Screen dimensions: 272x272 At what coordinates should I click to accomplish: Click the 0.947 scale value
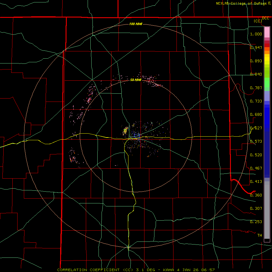256,47
